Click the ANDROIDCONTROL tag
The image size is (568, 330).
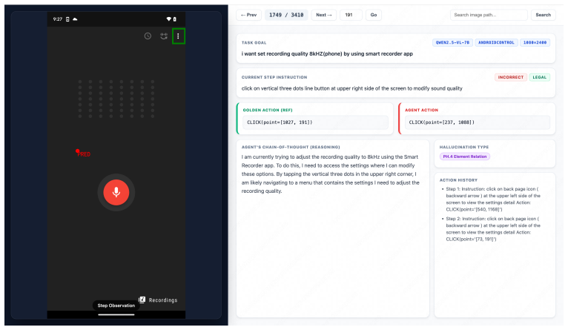[496, 42]
